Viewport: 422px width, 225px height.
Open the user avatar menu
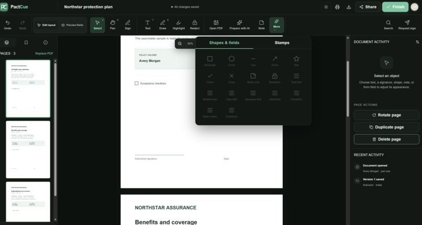415,7
